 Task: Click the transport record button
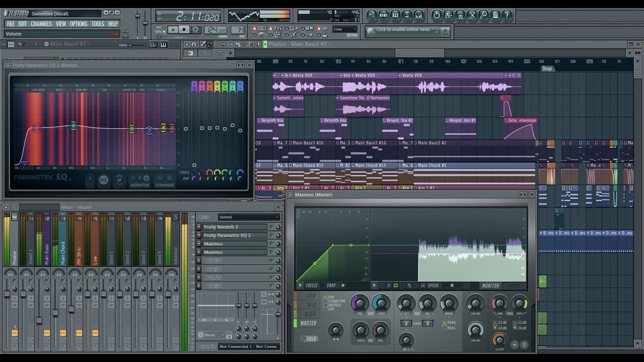coord(196,30)
